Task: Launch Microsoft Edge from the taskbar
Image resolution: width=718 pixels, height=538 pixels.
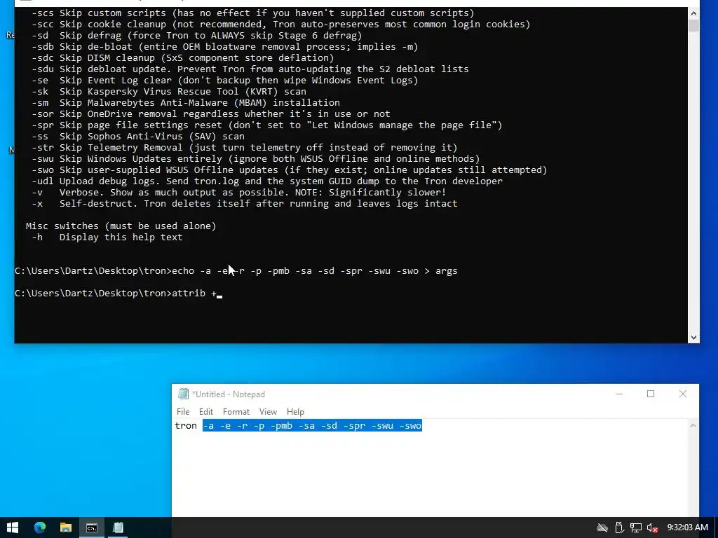Action: coord(40,527)
